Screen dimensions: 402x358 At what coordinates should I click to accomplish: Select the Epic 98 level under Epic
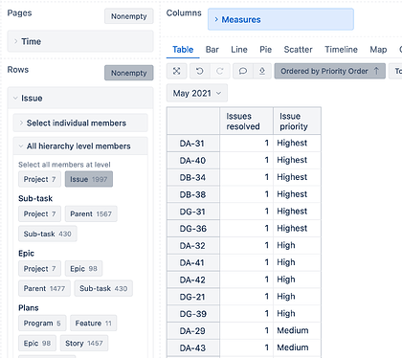coord(83,269)
